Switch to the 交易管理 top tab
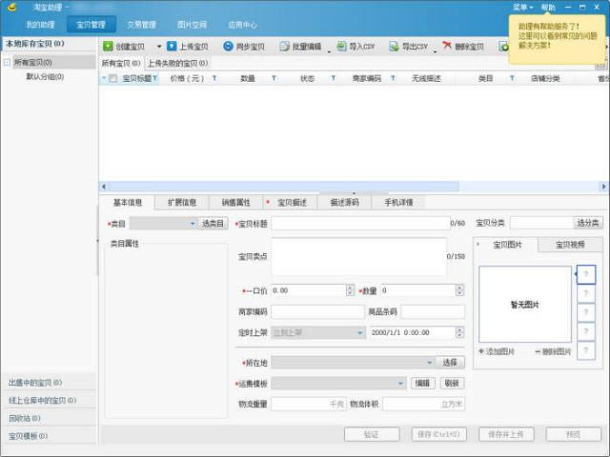610x457 pixels. (x=141, y=24)
